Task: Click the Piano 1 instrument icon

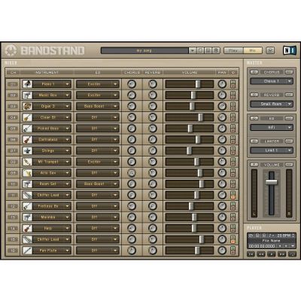Action: click(27, 84)
